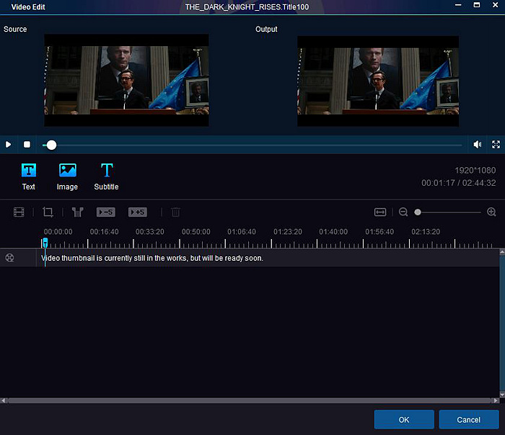Image resolution: width=505 pixels, height=435 pixels.
Task: Click the 00:50:00 timeline label
Action: pos(196,232)
